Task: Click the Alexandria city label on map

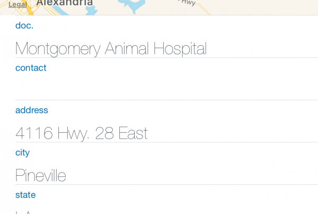Action: (65, 3)
